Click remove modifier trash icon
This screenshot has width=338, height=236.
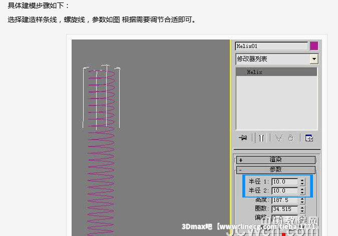tap(290, 138)
